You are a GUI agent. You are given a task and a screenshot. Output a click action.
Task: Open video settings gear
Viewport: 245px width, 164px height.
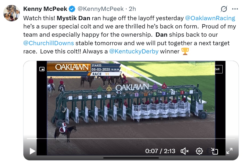point(199,151)
